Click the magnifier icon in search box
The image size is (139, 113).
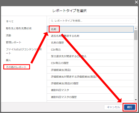pos(52,21)
